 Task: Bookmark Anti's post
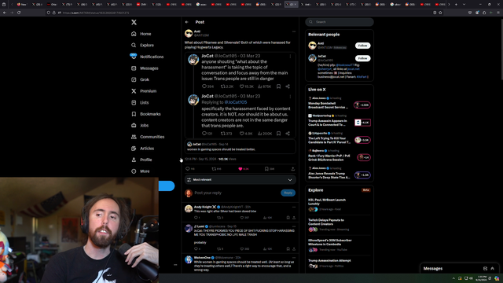[x=266, y=169]
